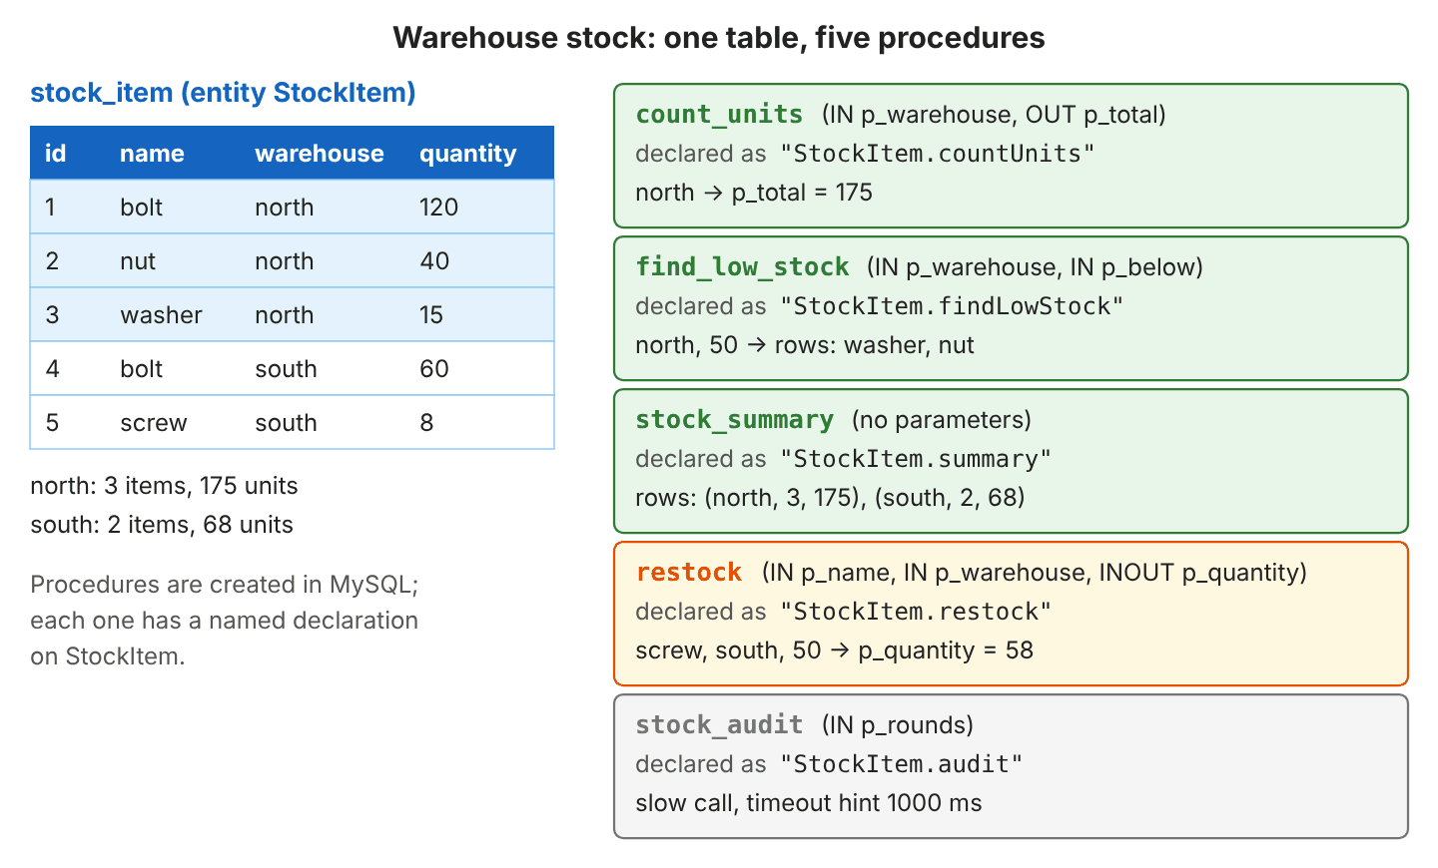
Task: Select the "bolt" name in row id 1
Action: click(141, 208)
